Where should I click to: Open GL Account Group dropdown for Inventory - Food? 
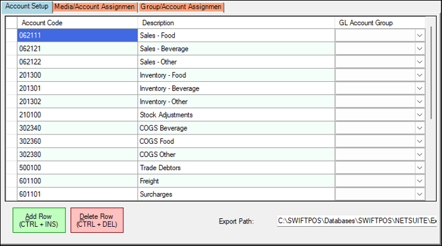pyautogui.click(x=420, y=75)
